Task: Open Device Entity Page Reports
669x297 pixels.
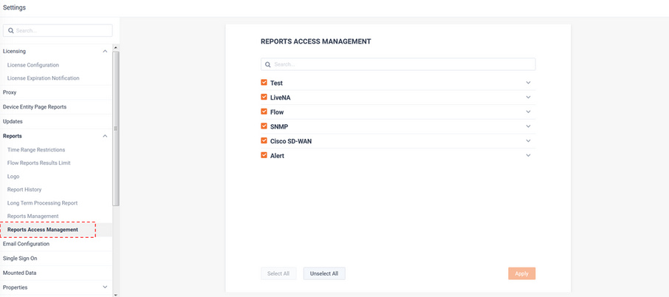Action: coord(35,106)
